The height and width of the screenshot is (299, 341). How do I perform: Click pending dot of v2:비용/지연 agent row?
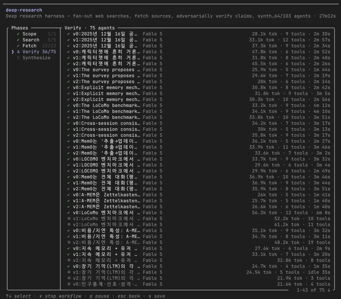coord(69,242)
